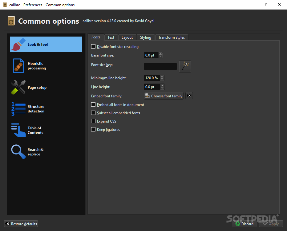Decrease Base font size with down arrow
The image size is (287, 231).
tap(160, 57)
